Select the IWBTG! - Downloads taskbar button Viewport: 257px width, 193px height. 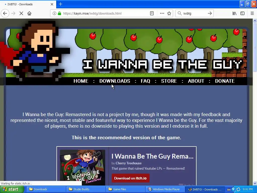coord(205,189)
